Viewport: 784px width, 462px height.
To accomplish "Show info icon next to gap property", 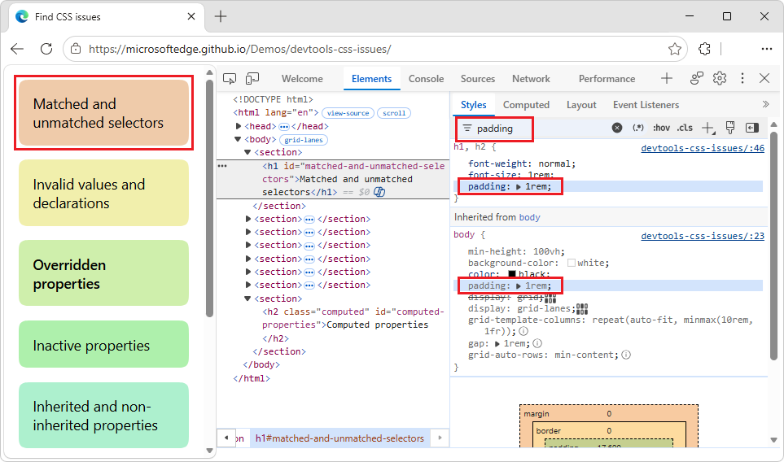I will click(537, 343).
